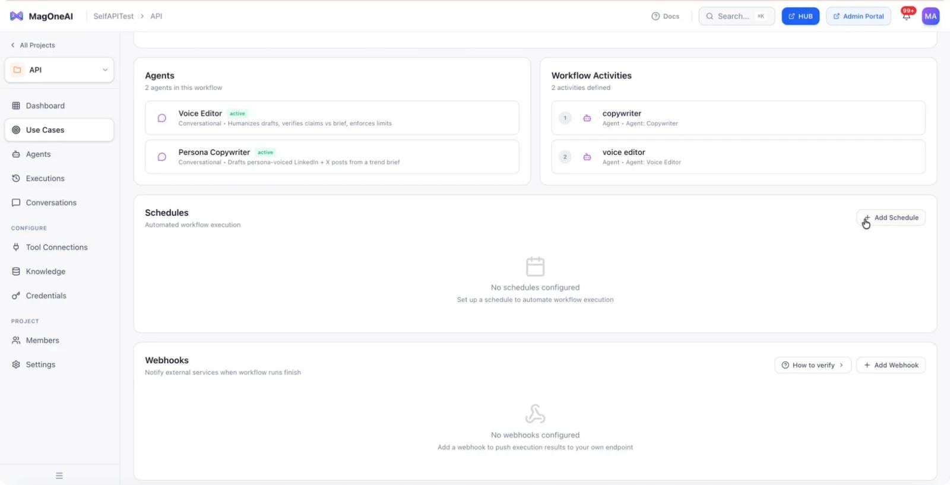Screen dimensions: 950x485
Task: Click the Executions history icon
Action: (x=16, y=179)
